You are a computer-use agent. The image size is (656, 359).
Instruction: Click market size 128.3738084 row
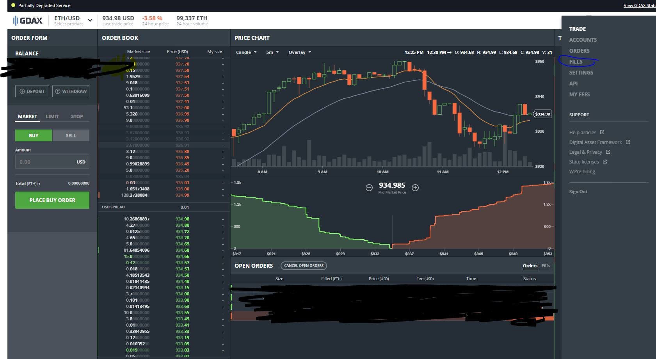[164, 195]
